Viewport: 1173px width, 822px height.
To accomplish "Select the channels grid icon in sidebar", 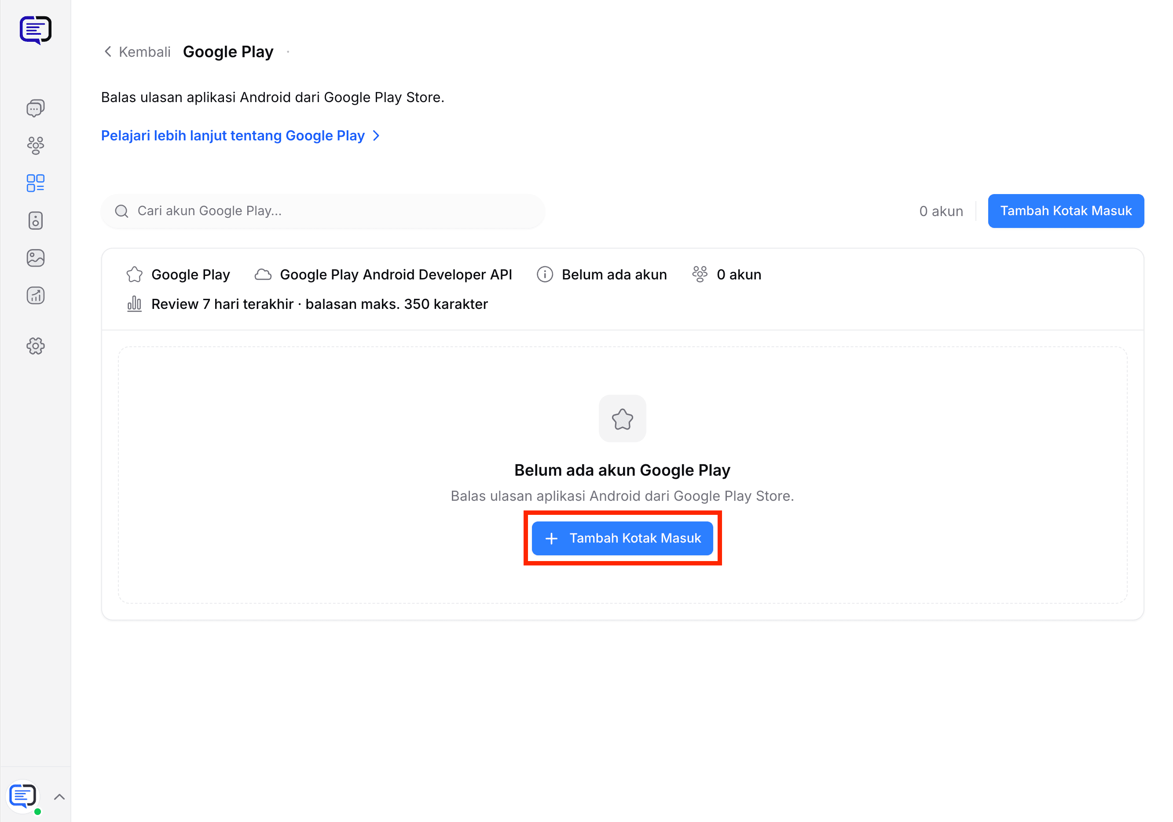I will pos(35,183).
